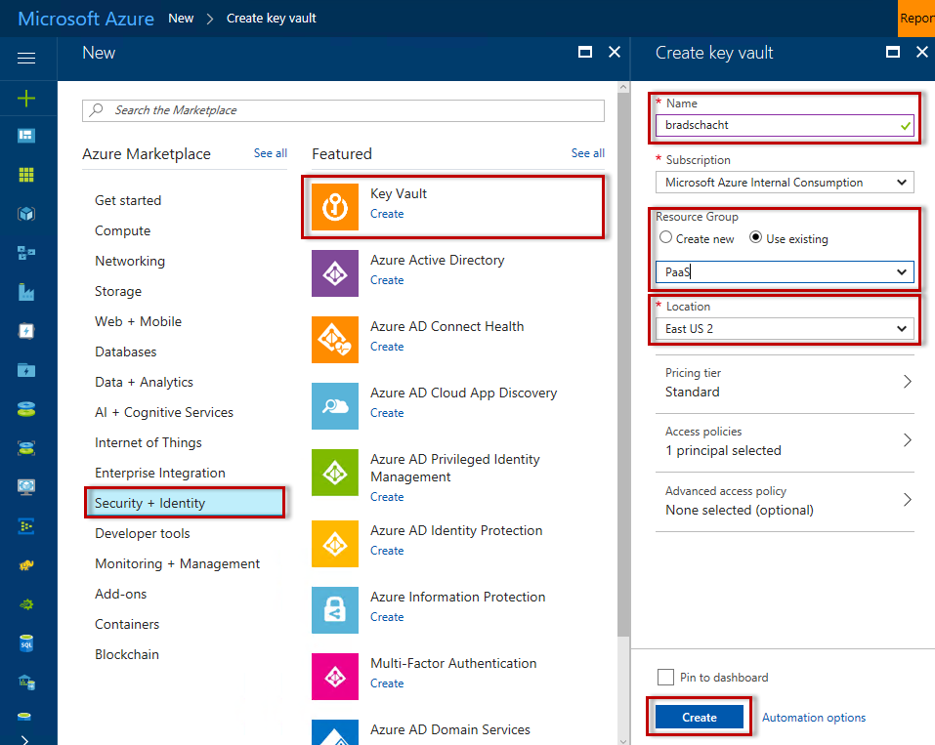The width and height of the screenshot is (935, 745).
Task: Click the blue Create button
Action: coord(699,718)
